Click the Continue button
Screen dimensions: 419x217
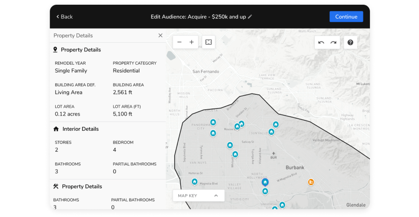(x=346, y=17)
